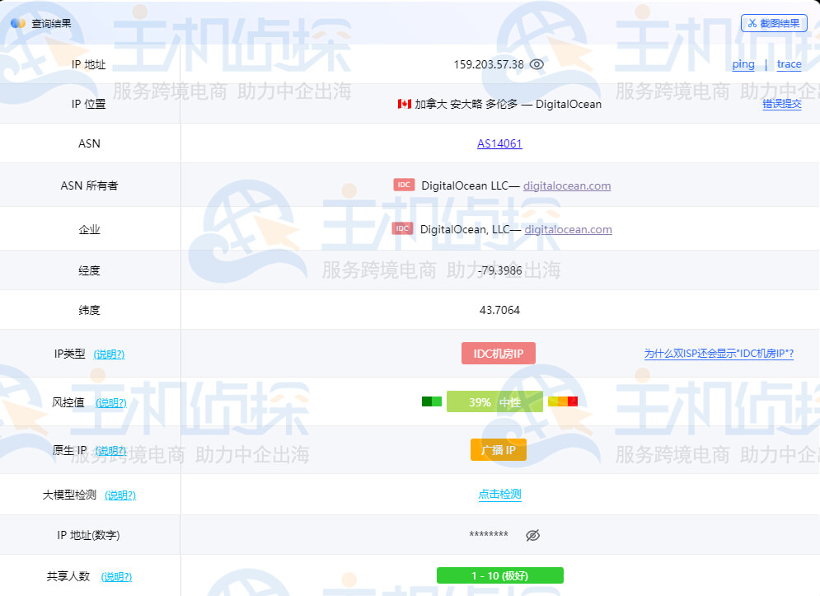820x596 pixels.
Task: Click IDC badge in ASN owner row
Action: [404, 185]
